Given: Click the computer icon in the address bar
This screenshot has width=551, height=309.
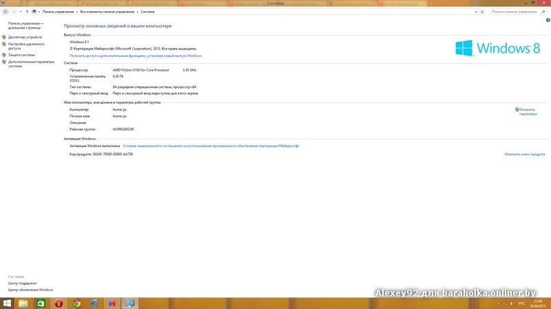Looking at the screenshot, I should pyautogui.click(x=34, y=12).
